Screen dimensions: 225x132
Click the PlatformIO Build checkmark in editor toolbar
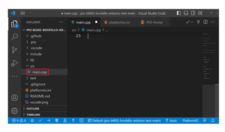pos(187,22)
